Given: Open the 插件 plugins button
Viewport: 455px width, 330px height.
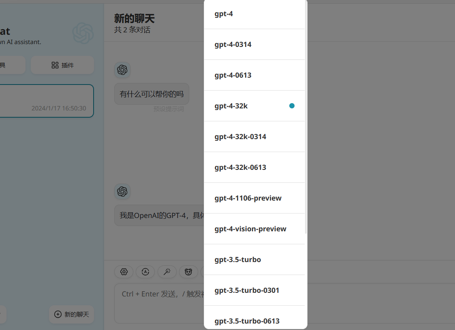Looking at the screenshot, I should (62, 65).
